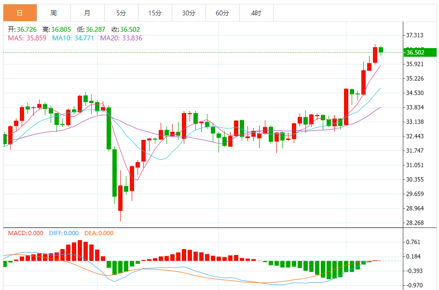Select the 15分 interval tab
This screenshot has width=439, height=290.
[155, 13]
